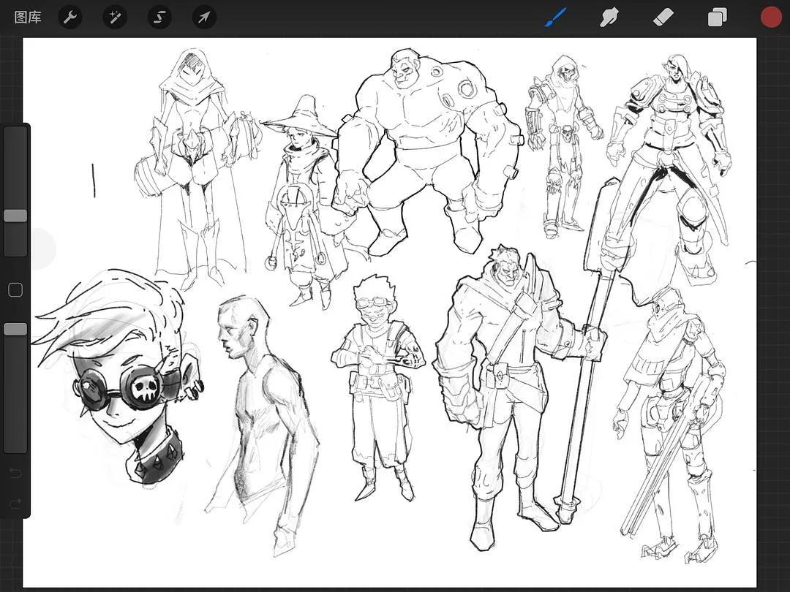Switch to the Eraser tool
This screenshot has height=592, width=790.
point(663,17)
